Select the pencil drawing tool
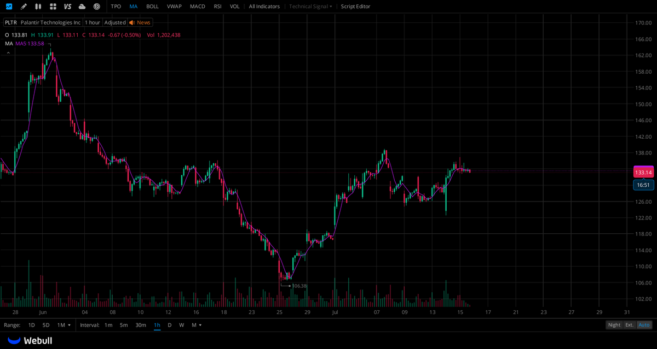 [24, 7]
